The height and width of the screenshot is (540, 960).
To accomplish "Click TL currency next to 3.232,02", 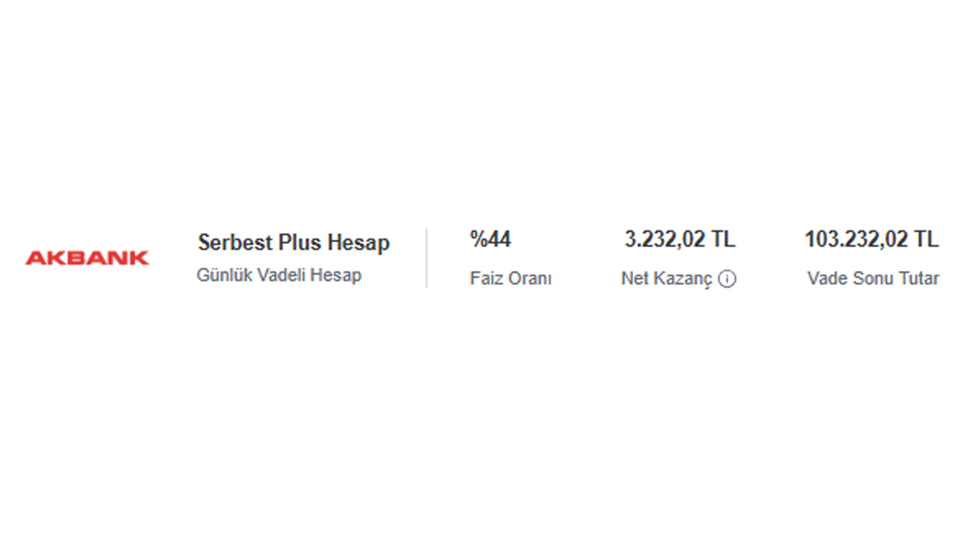I will click(x=724, y=239).
